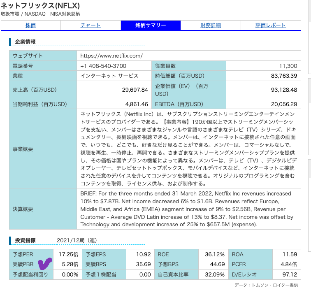Click the PCFR label
The height and width of the screenshot is (288, 311).
pyautogui.click(x=239, y=264)
